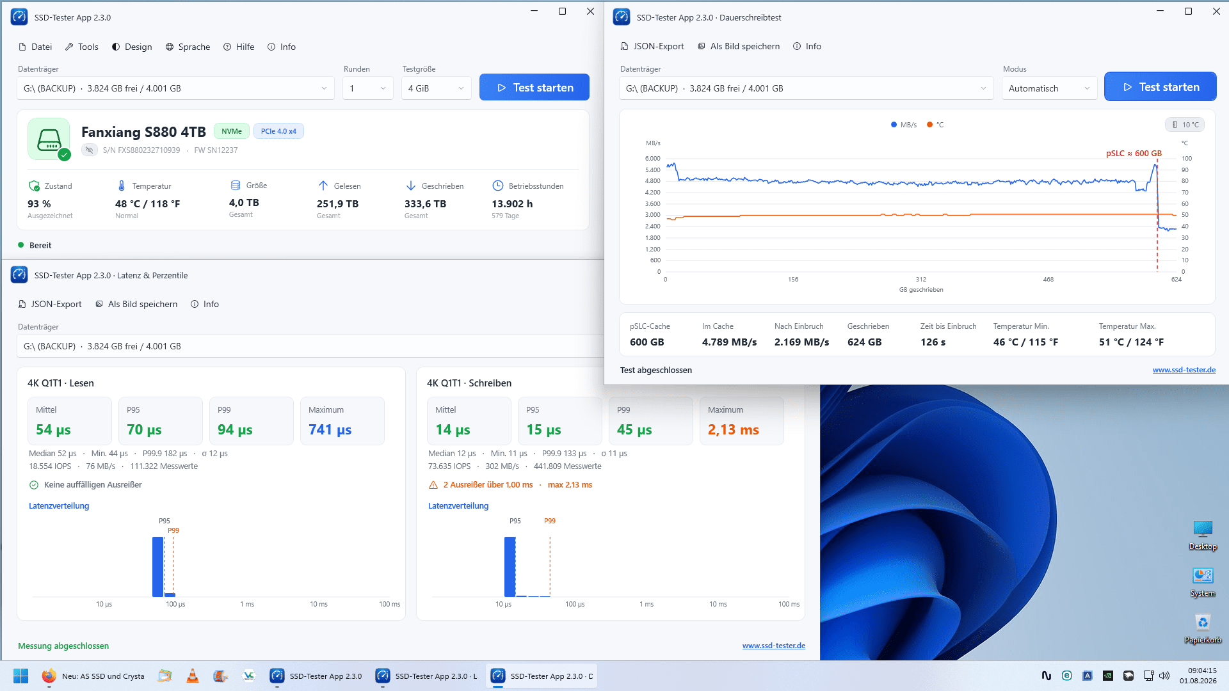1229x691 pixels.
Task: Click the pSLC ≈ 600 GB chart marker
Action: click(1134, 153)
